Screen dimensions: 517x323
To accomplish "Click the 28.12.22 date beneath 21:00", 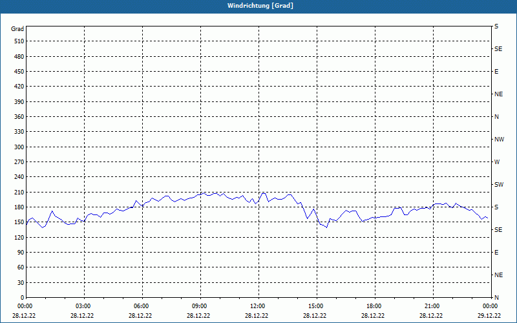I will [x=431, y=316].
